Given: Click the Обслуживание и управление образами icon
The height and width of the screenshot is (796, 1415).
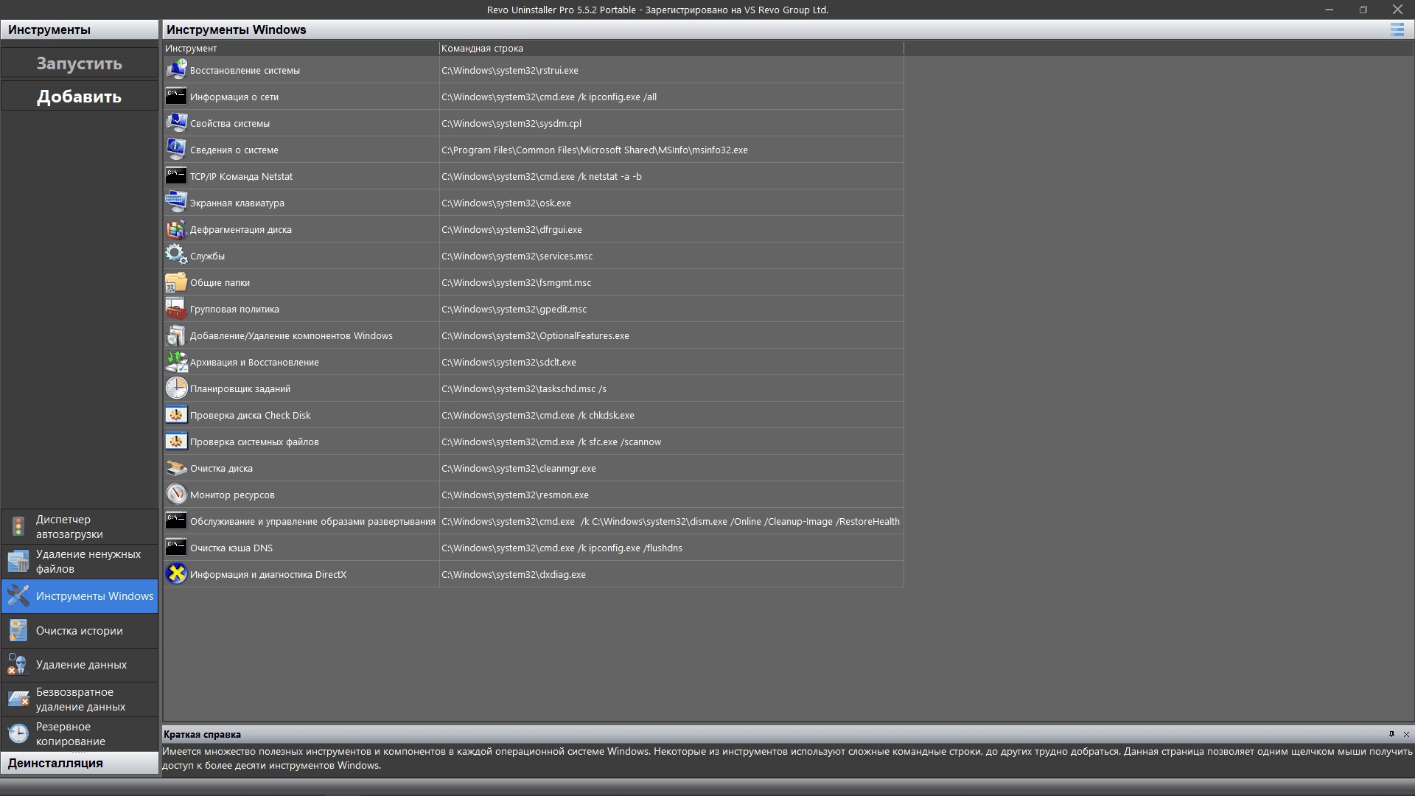Looking at the screenshot, I should 176,521.
